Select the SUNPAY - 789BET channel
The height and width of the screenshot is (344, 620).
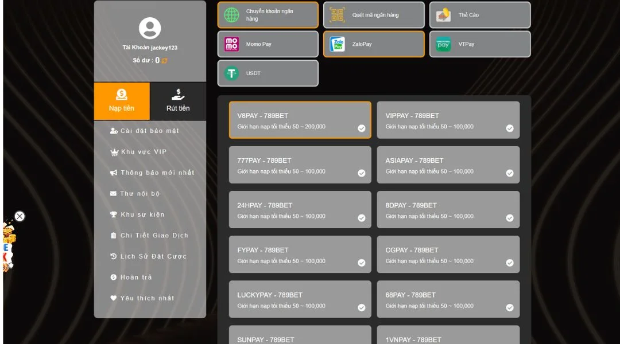[x=300, y=335]
